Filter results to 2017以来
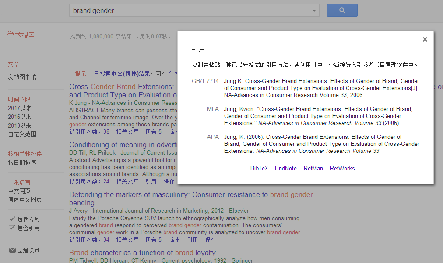443x263 pixels. point(19,108)
